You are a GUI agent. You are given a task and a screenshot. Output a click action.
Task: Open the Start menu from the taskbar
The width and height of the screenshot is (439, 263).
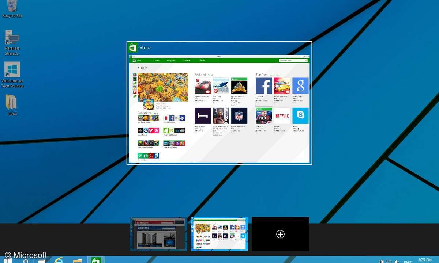pyautogui.click(x=8, y=260)
